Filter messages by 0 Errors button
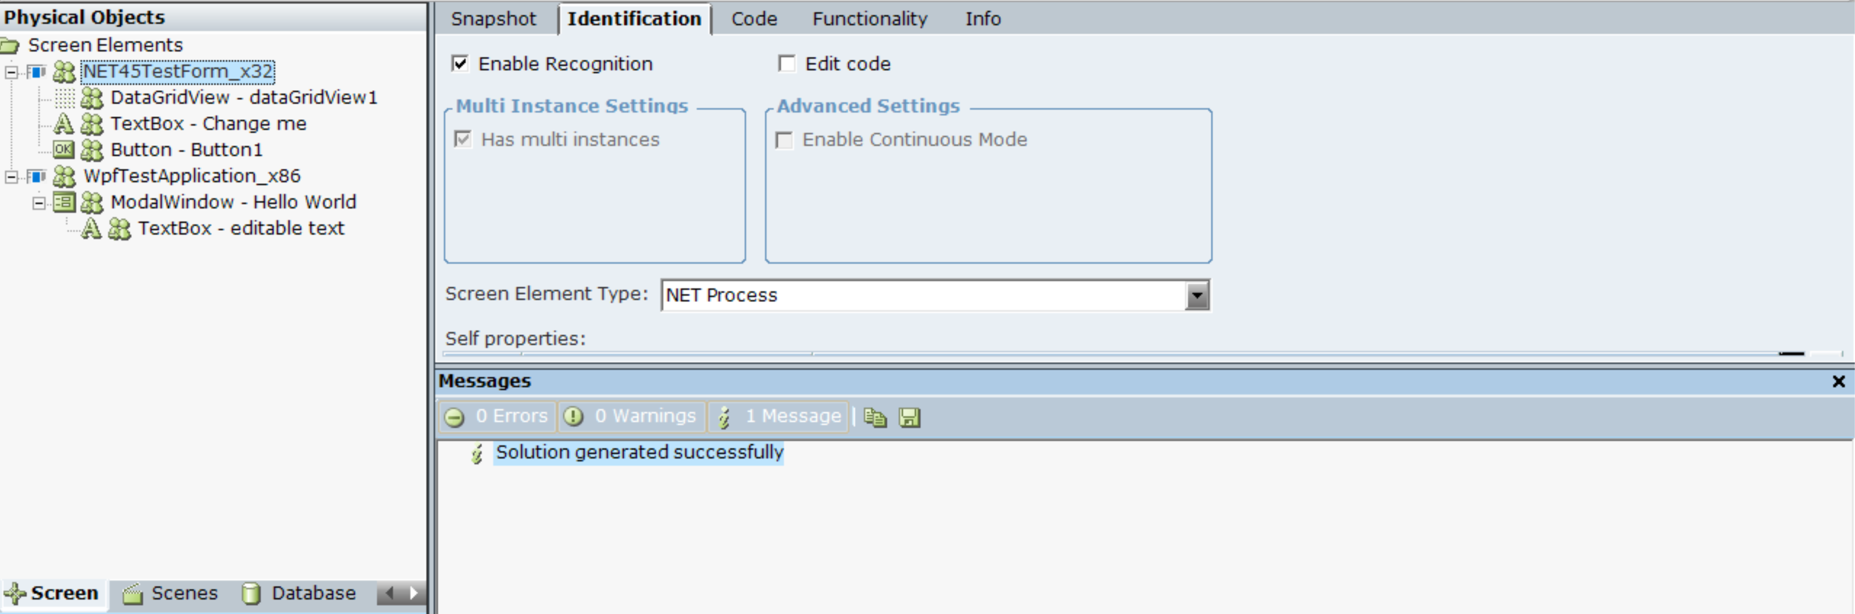The image size is (1855, 614). pos(497,416)
